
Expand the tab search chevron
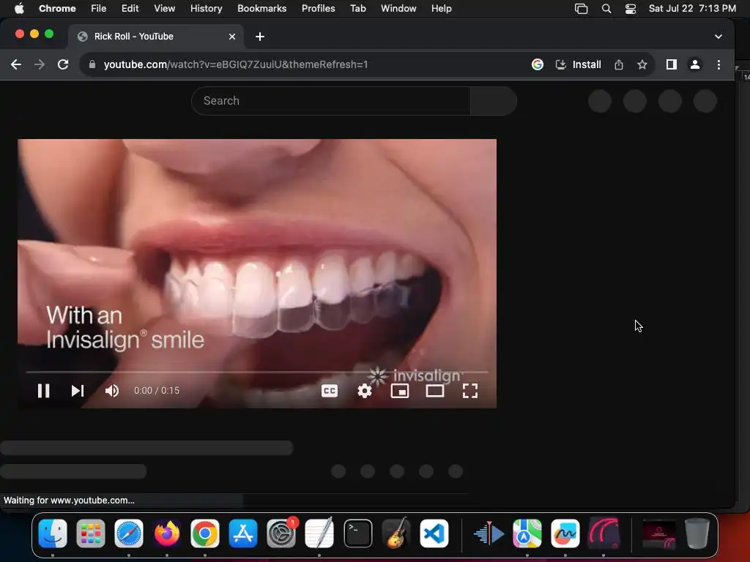click(719, 37)
